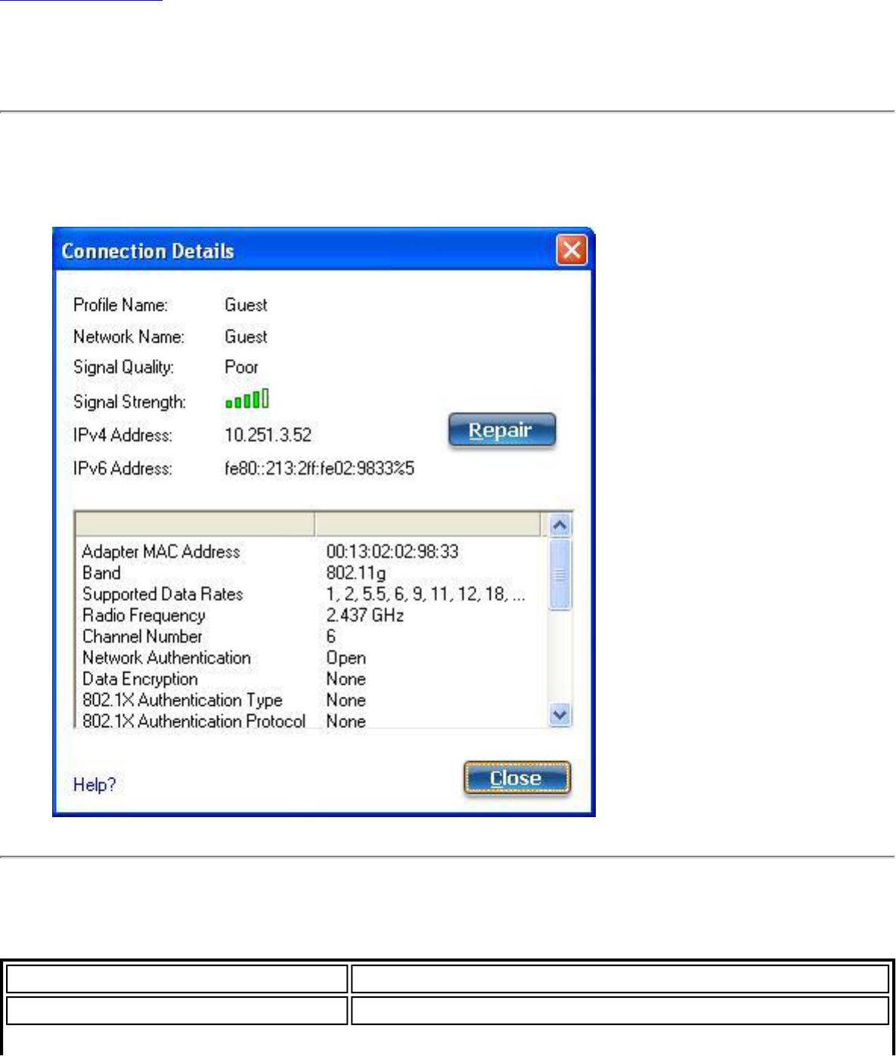Select the Network Authentication row
Screen dimensions: 896x1056
point(310,658)
